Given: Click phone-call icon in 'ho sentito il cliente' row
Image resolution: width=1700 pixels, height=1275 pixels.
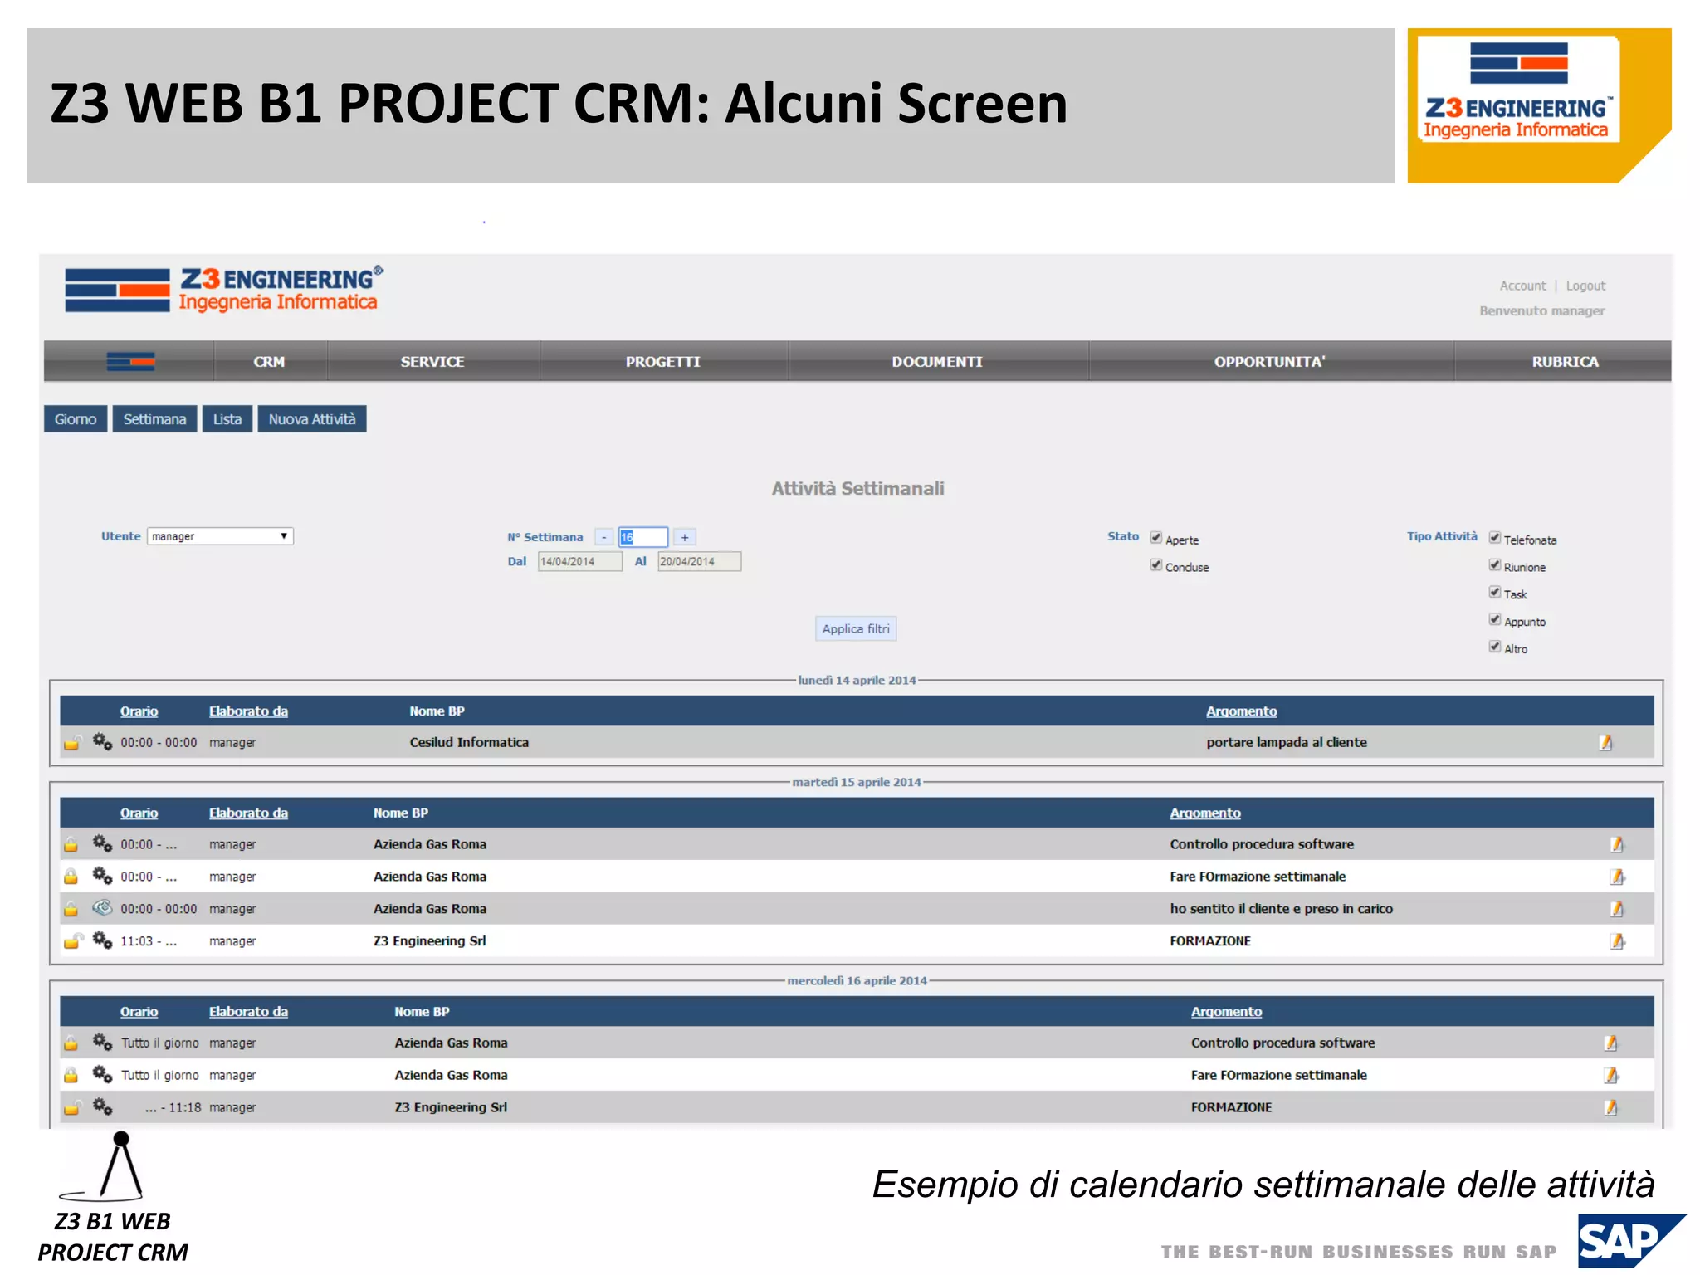Looking at the screenshot, I should pyautogui.click(x=102, y=908).
